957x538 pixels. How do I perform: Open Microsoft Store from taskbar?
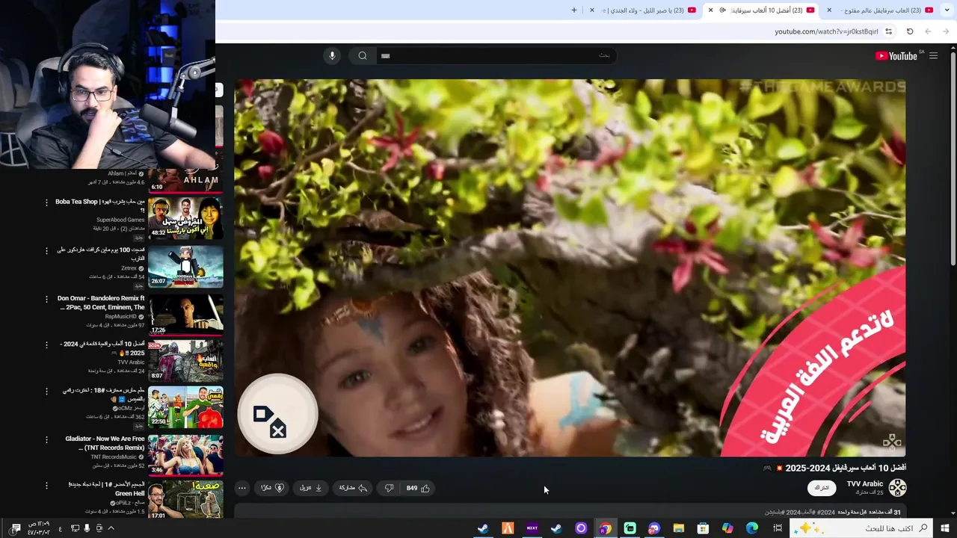[703, 528]
